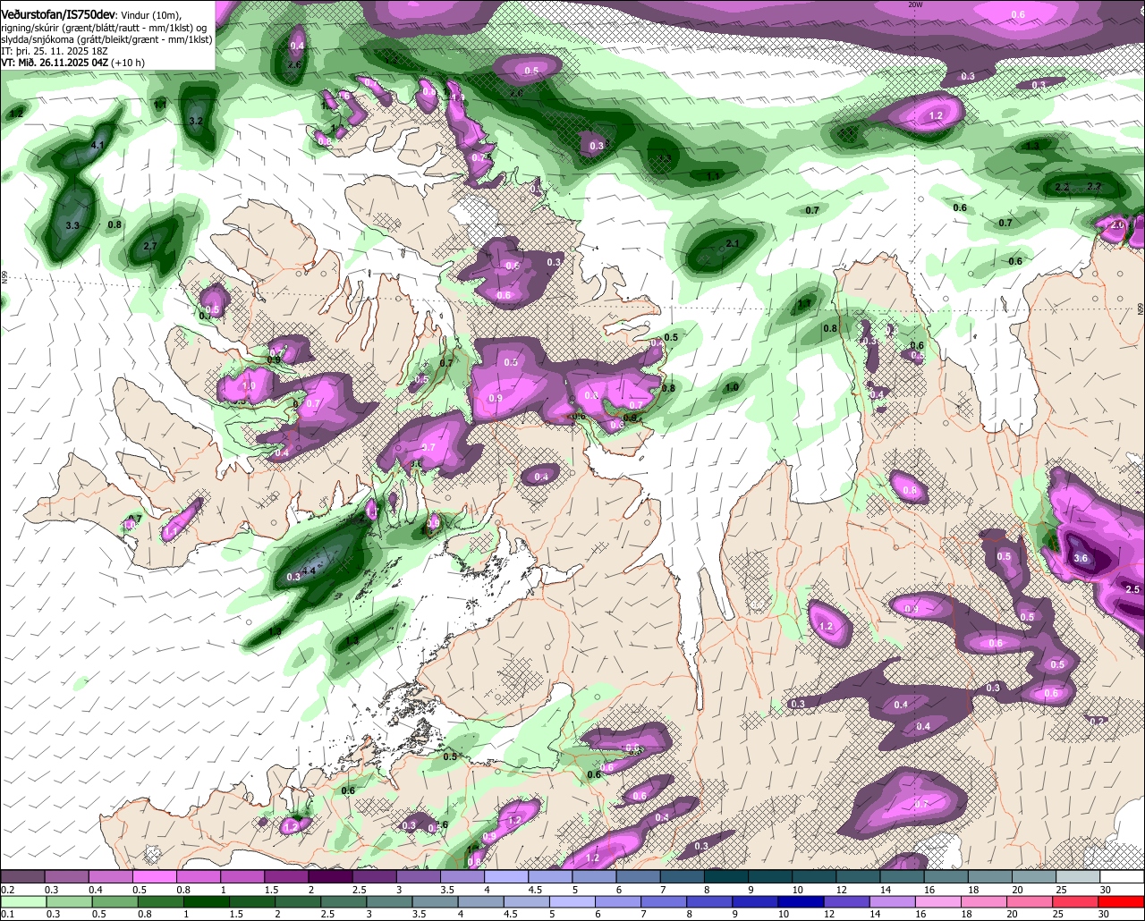Image resolution: width=1145 pixels, height=921 pixels.
Task: Click the bright pink 0.5–0.8 snow legend swatch
Action: 154,877
